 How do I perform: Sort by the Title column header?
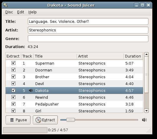[x=55, y=56]
